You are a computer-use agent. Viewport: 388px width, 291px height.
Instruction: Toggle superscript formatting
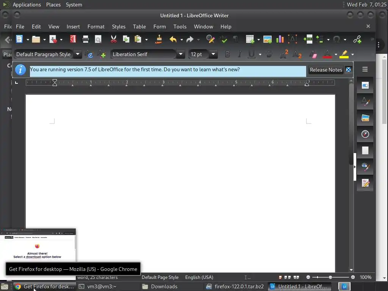284,54
